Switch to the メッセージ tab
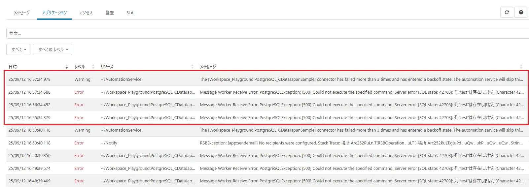The width and height of the screenshot is (529, 187). pyautogui.click(x=22, y=13)
